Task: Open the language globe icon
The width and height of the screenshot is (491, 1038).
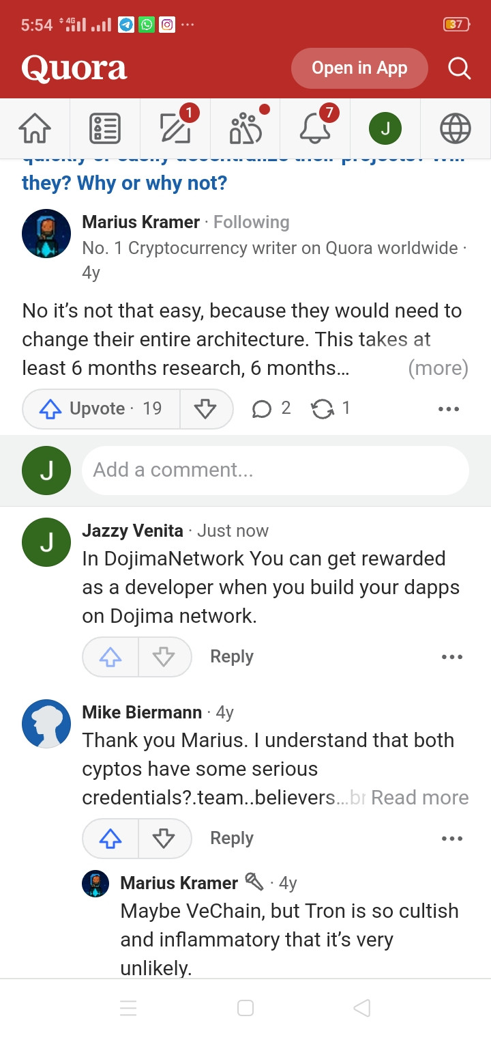Action: click(x=456, y=128)
